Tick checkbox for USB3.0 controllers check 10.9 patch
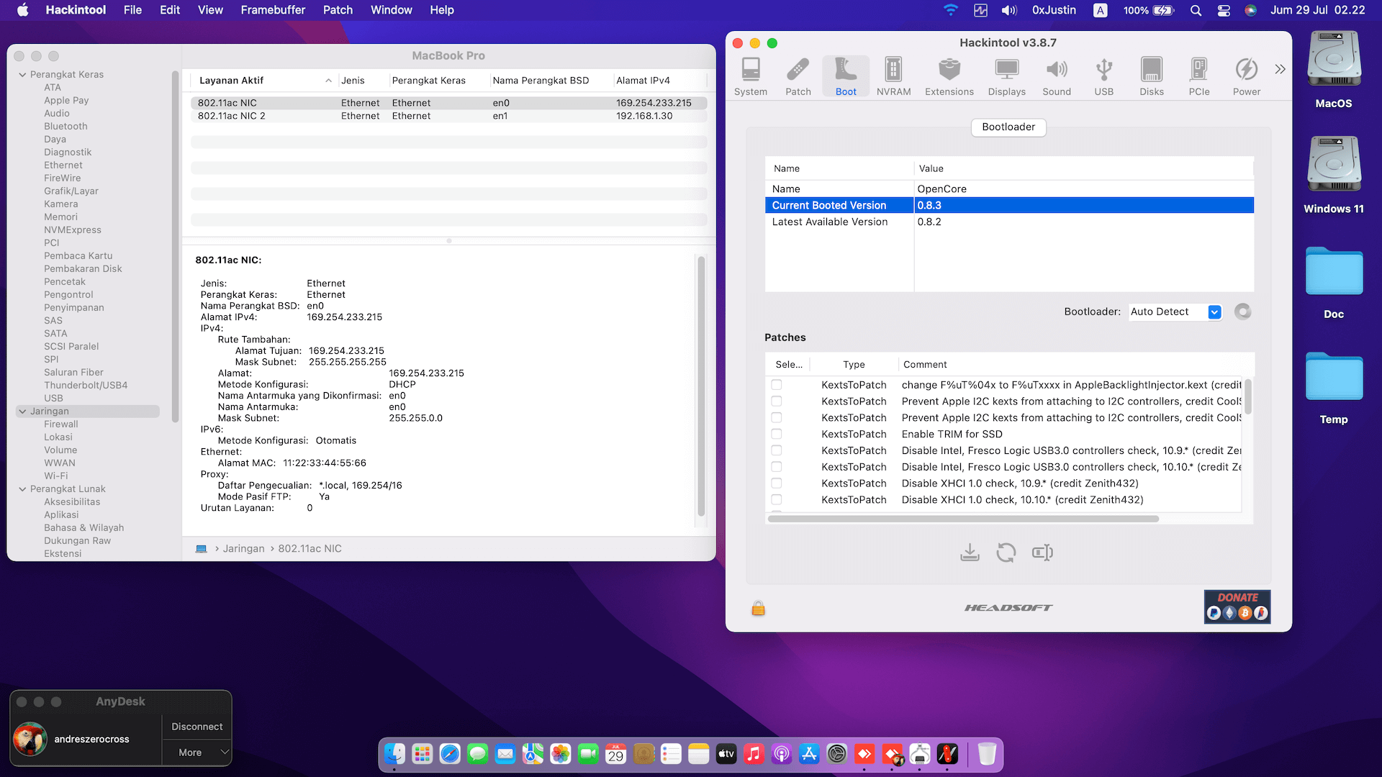 (x=777, y=450)
